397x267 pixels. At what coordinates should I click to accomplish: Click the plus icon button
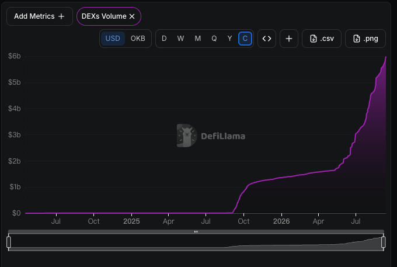point(289,39)
